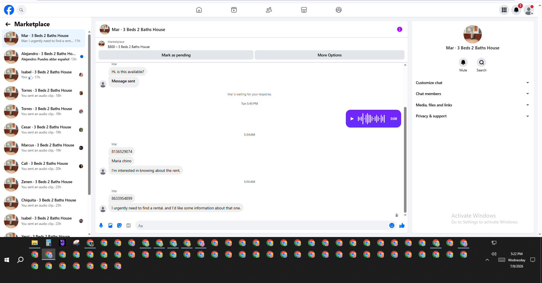542x283 pixels.
Task: Open Calculator from the taskbar
Action: point(49,243)
